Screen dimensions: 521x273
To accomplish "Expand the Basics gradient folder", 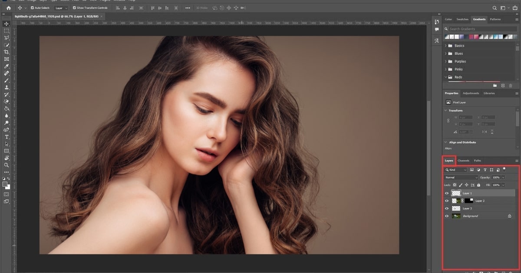I will (x=445, y=46).
